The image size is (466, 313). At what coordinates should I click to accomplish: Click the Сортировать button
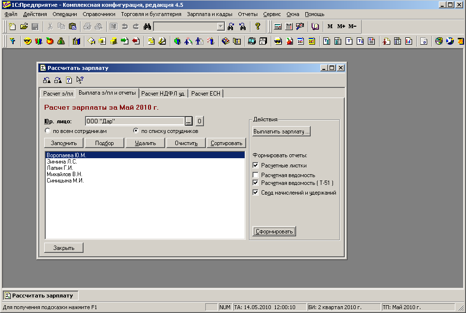coord(227,143)
